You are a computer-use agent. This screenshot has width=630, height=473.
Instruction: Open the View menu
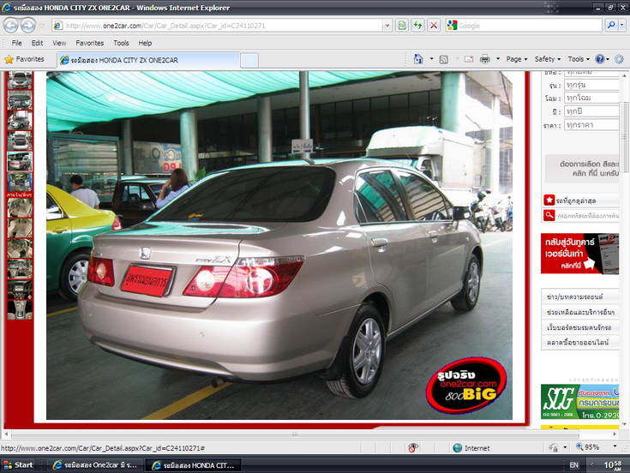pyautogui.click(x=59, y=43)
